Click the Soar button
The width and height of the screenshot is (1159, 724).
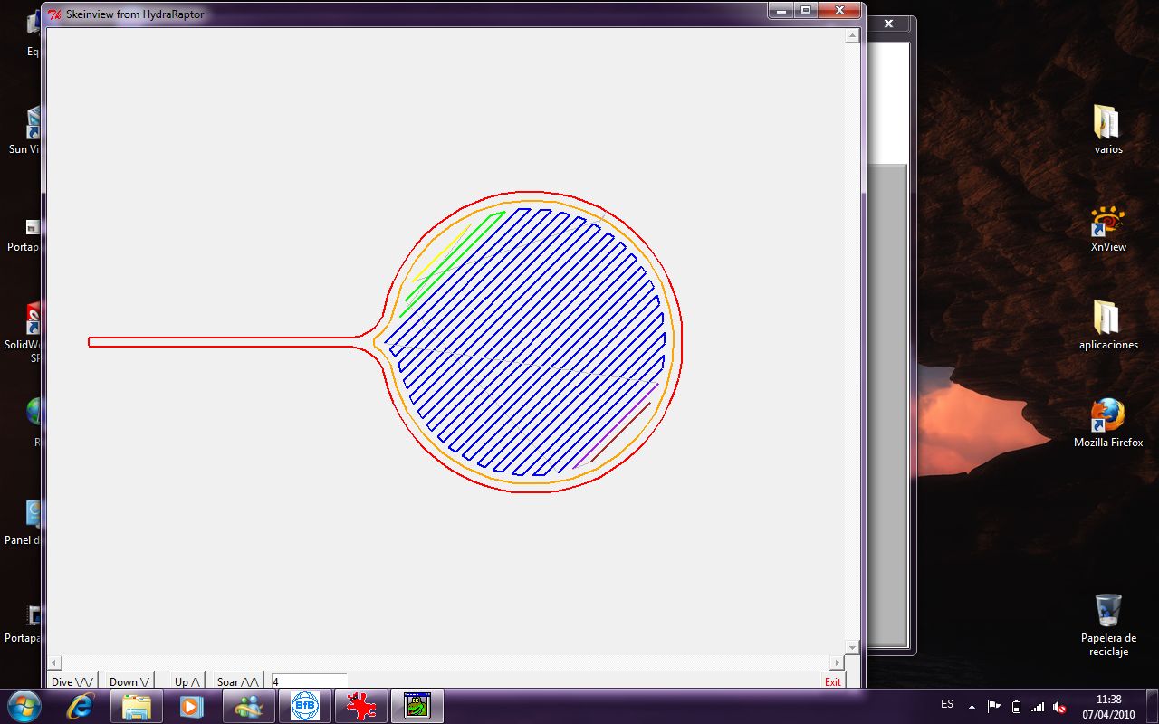click(x=237, y=681)
